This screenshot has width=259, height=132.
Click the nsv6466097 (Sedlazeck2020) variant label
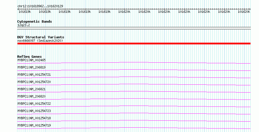tap(40, 41)
